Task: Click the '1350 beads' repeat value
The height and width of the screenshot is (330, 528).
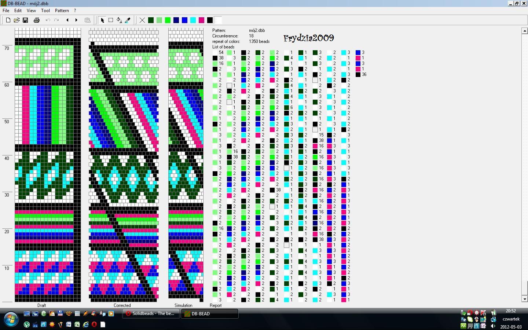Action: pyautogui.click(x=259, y=41)
